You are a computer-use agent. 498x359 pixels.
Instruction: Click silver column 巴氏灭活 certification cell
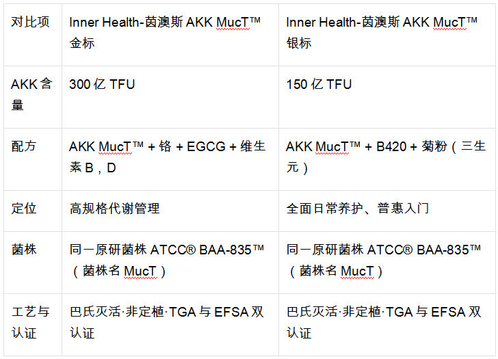(x=387, y=325)
